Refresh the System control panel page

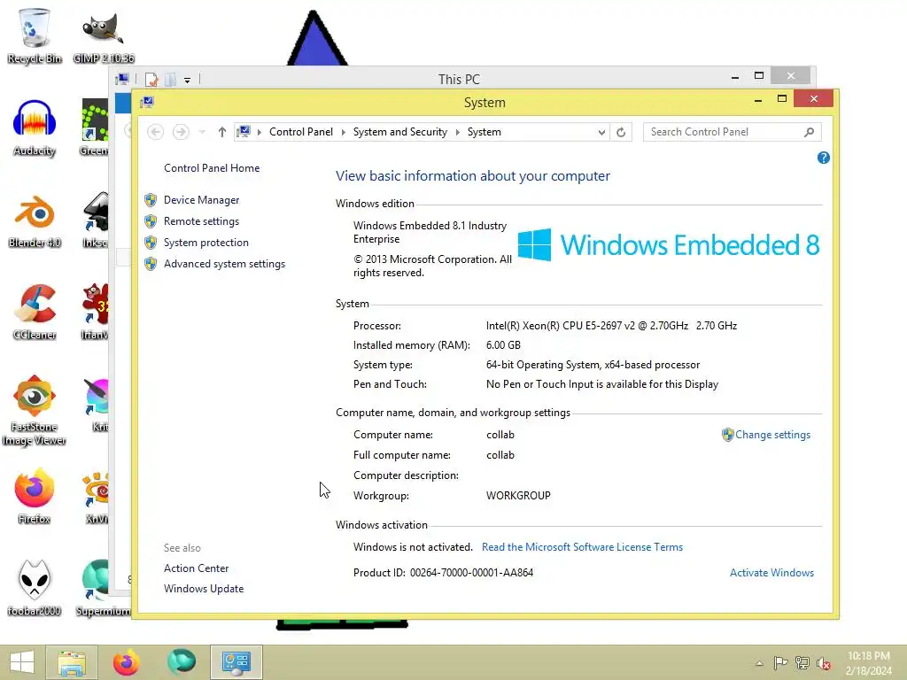click(621, 133)
